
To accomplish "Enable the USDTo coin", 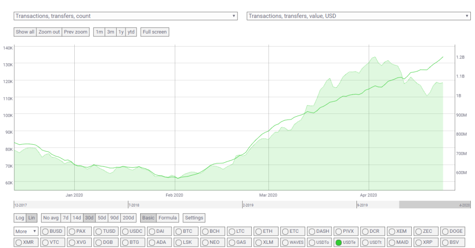I will pos(319,242).
